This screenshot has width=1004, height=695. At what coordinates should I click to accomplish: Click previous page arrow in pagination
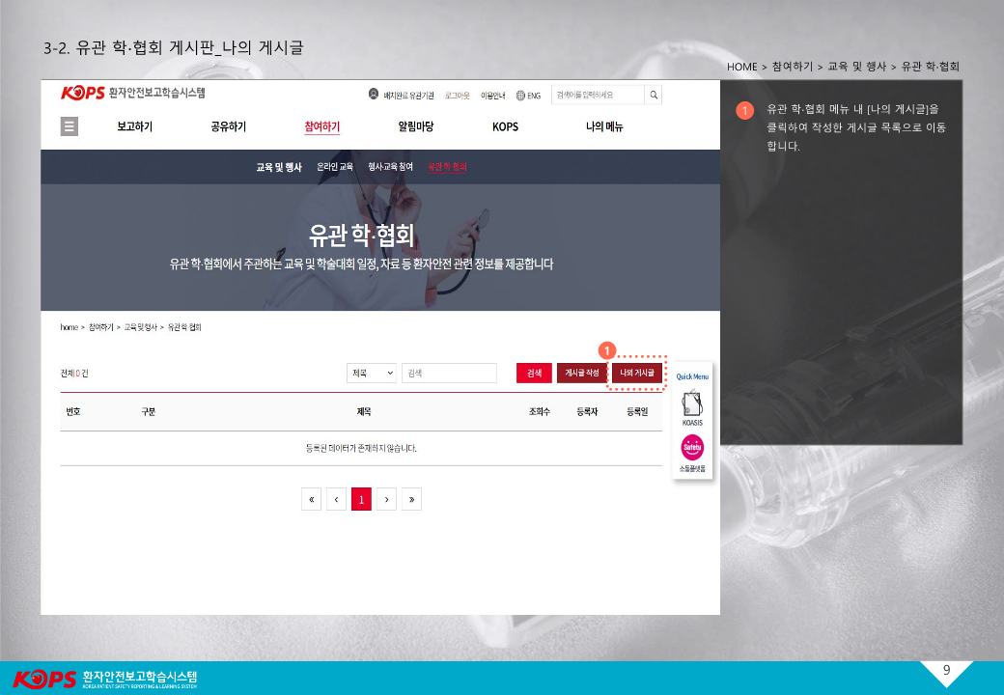pos(336,499)
